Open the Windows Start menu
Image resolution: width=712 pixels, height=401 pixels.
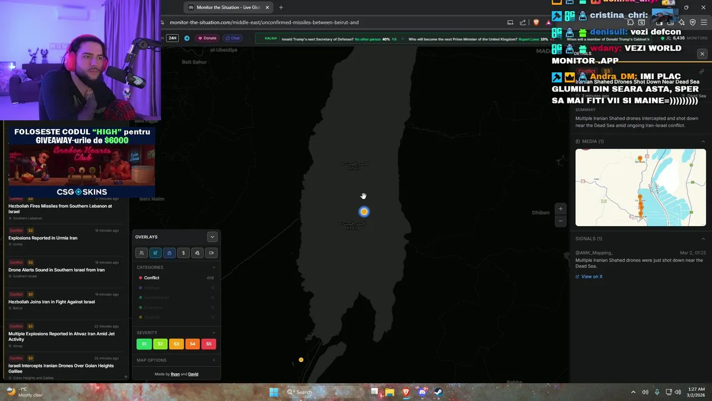(274, 392)
